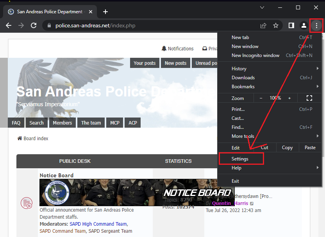Open the Members tab
Image resolution: width=325 pixels, height=237 pixels.
62,123
